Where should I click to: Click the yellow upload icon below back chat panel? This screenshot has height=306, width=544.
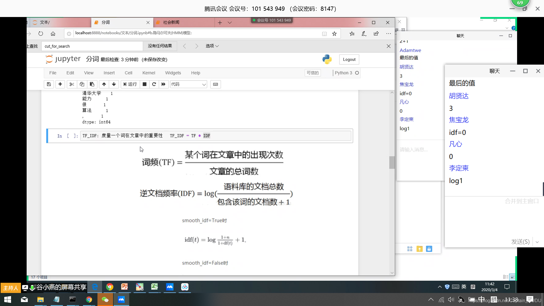[419, 249]
